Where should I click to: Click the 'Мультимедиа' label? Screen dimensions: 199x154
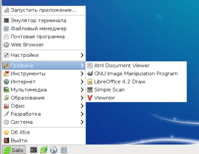pyautogui.click(x=29, y=90)
